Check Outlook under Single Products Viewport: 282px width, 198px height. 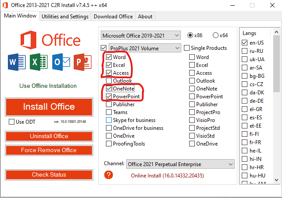[192, 81]
